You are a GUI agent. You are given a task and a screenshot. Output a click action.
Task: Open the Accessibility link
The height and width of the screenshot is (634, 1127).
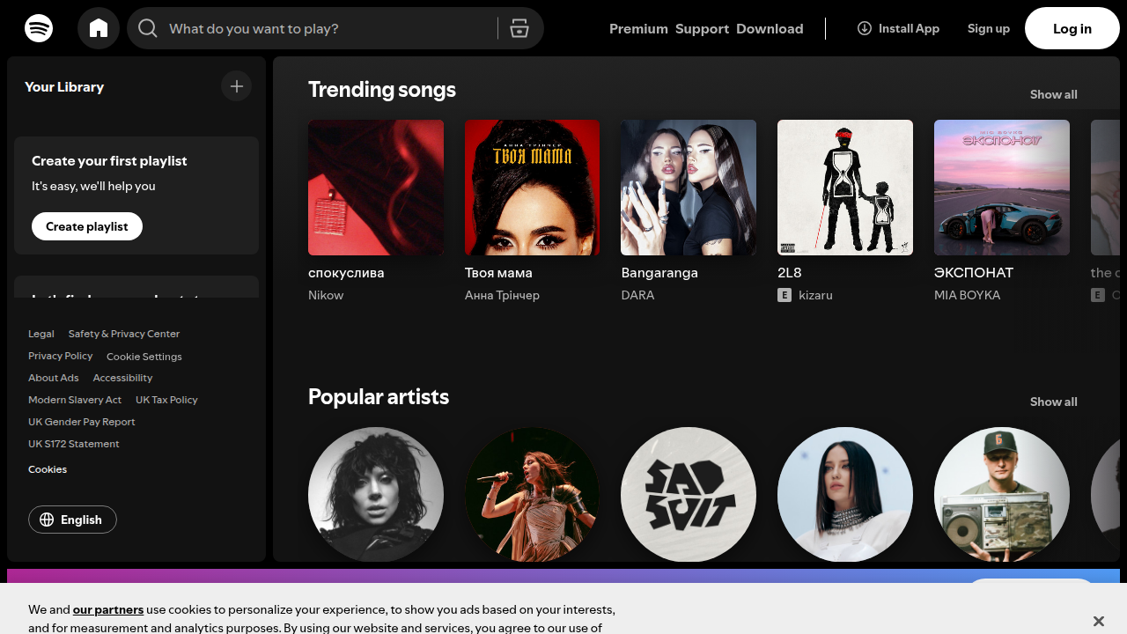point(122,378)
